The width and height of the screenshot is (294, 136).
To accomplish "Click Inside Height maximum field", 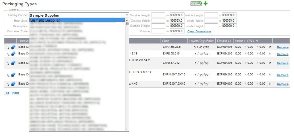I will (229, 26).
